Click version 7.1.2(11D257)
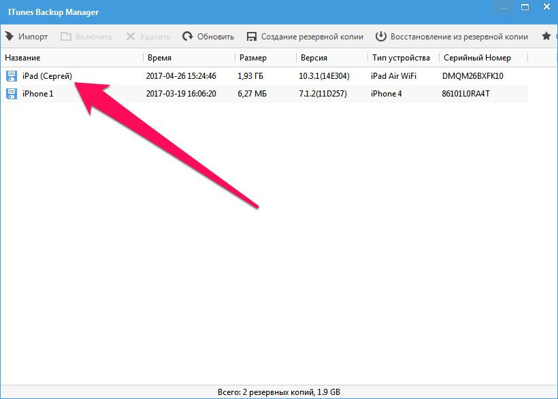Image resolution: width=558 pixels, height=399 pixels. (323, 94)
